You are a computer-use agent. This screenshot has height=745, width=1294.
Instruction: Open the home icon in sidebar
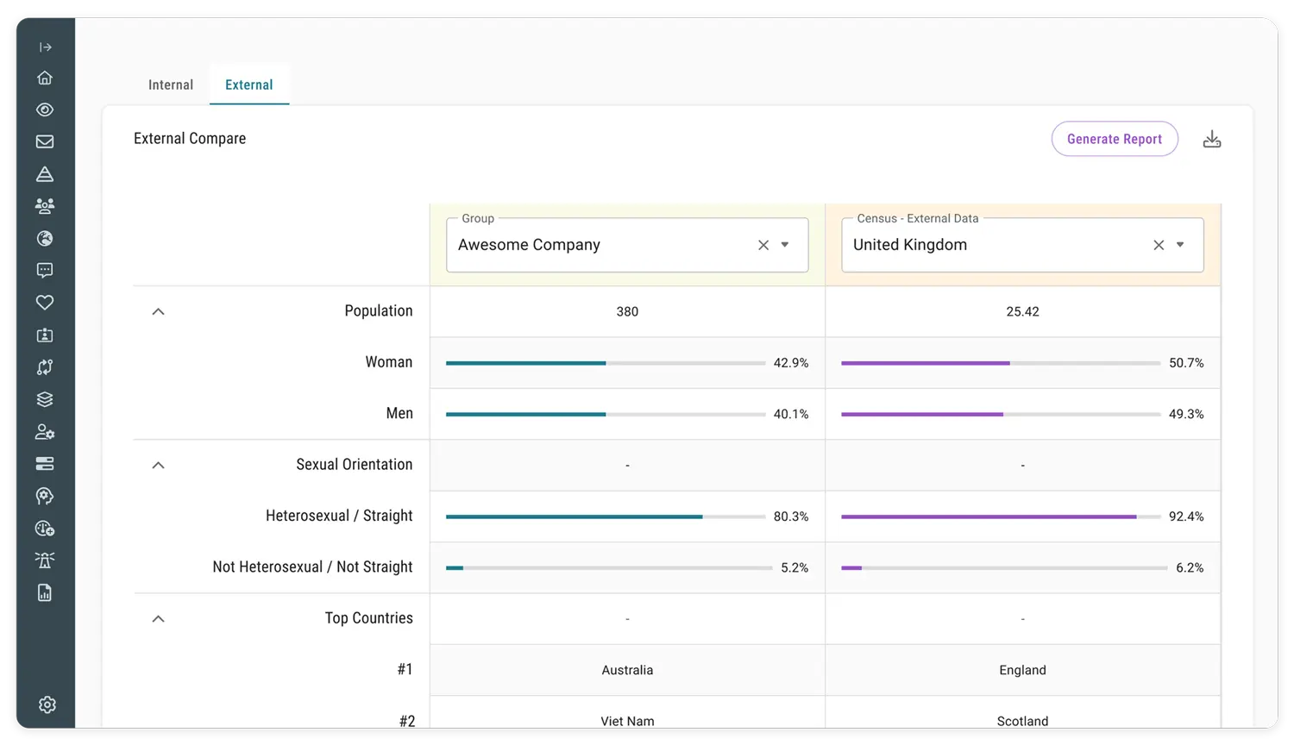(45, 78)
